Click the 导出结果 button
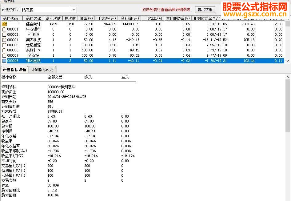This screenshot has width=291, height=201. [205, 10]
